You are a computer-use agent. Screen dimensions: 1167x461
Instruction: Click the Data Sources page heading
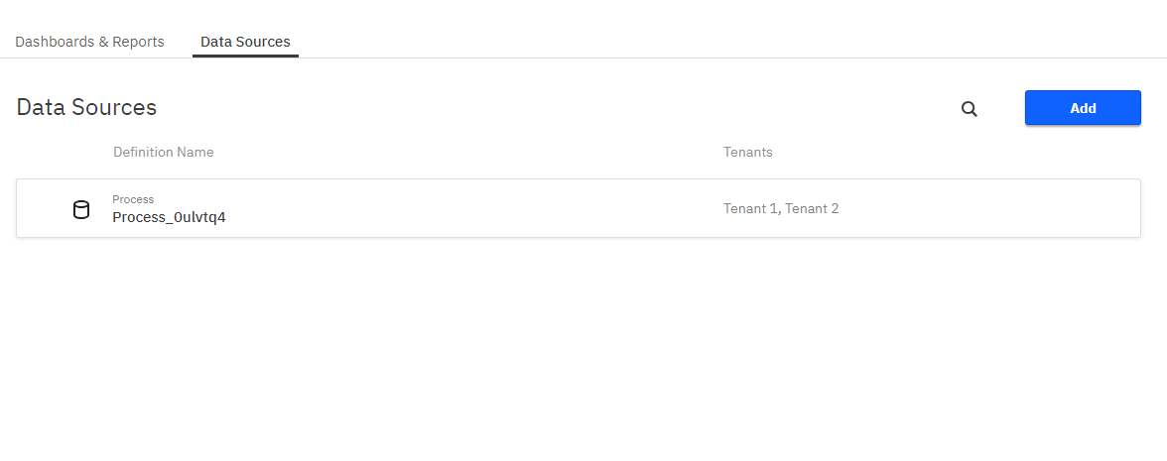point(86,107)
